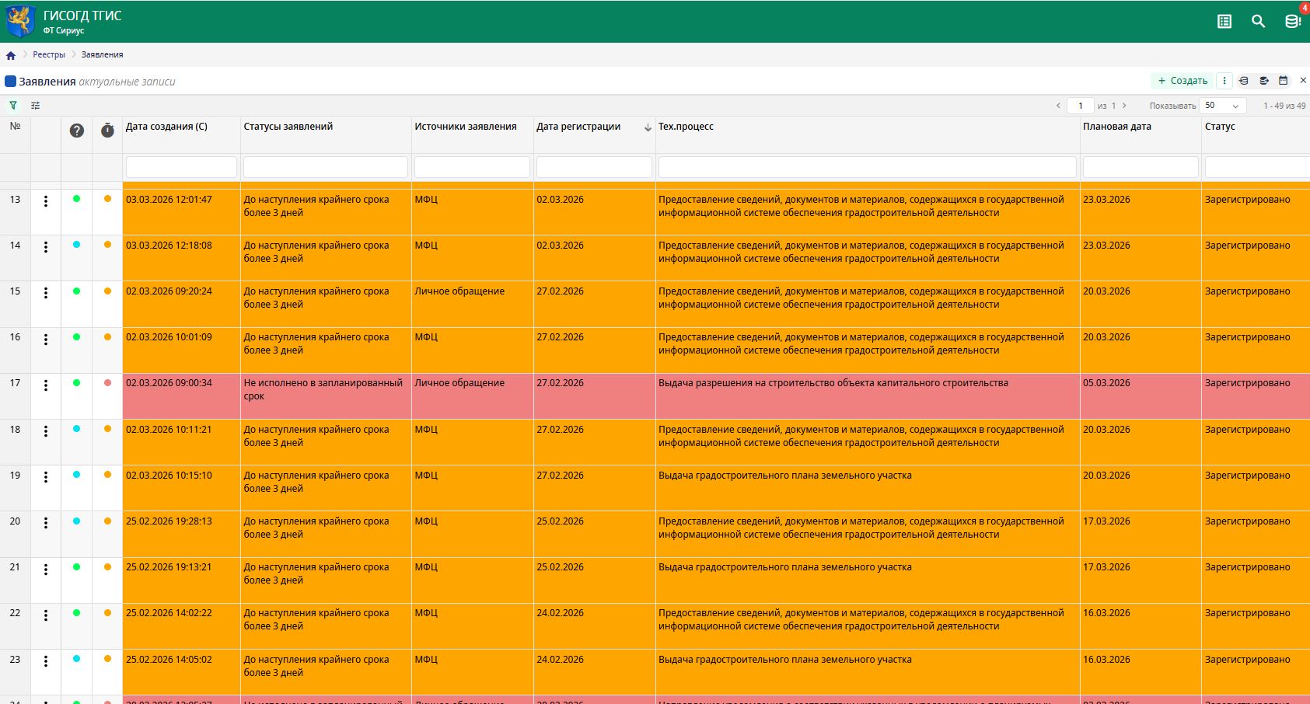Viewport: 1310px width, 704px height.
Task: Click the stopwatch column header icon
Action: point(107,131)
